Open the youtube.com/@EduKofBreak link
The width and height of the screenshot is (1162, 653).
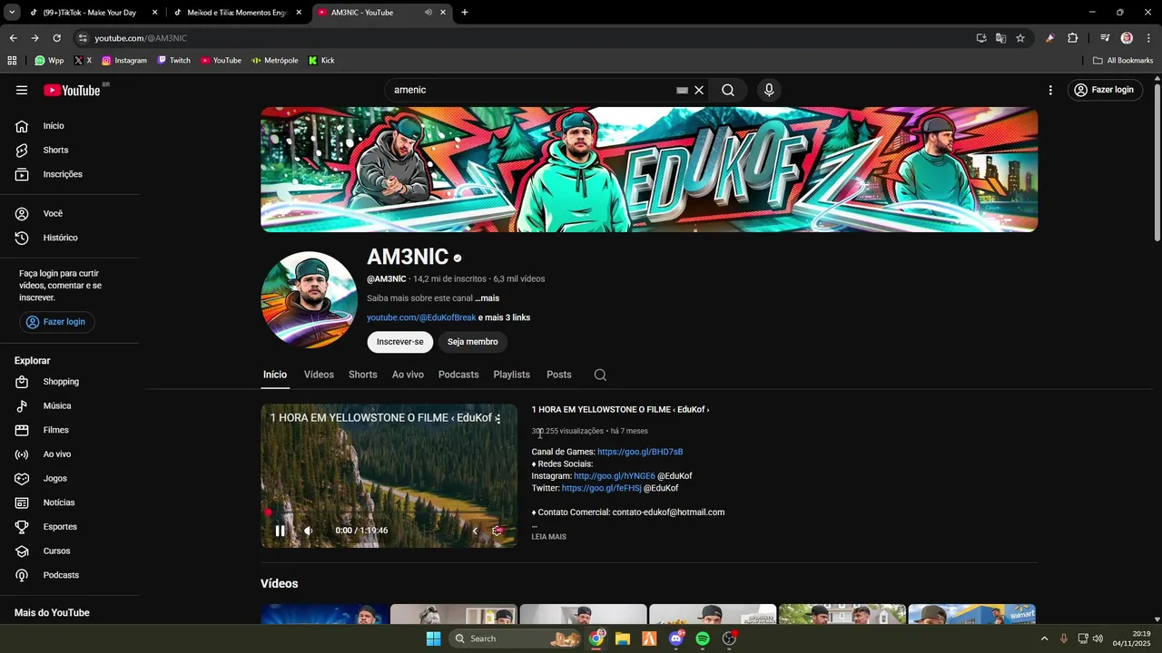[x=421, y=317]
